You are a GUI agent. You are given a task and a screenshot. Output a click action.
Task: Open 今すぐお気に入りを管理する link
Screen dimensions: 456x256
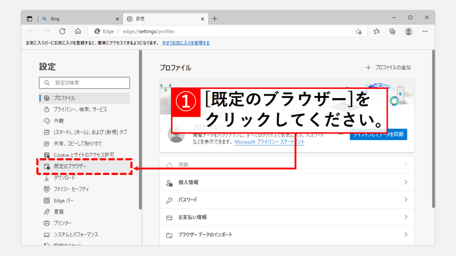click(x=185, y=43)
